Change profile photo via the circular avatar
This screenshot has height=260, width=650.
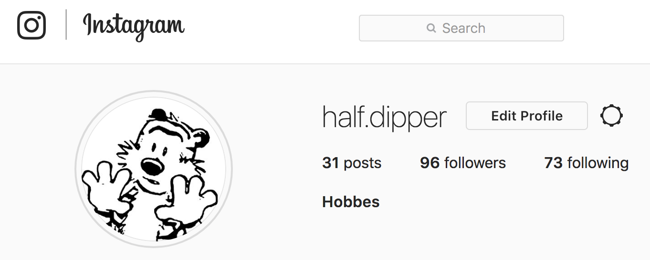tap(154, 169)
